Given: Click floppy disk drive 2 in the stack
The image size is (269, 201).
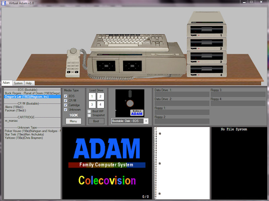Looking at the screenshot, I should pyautogui.click(x=206, y=44).
